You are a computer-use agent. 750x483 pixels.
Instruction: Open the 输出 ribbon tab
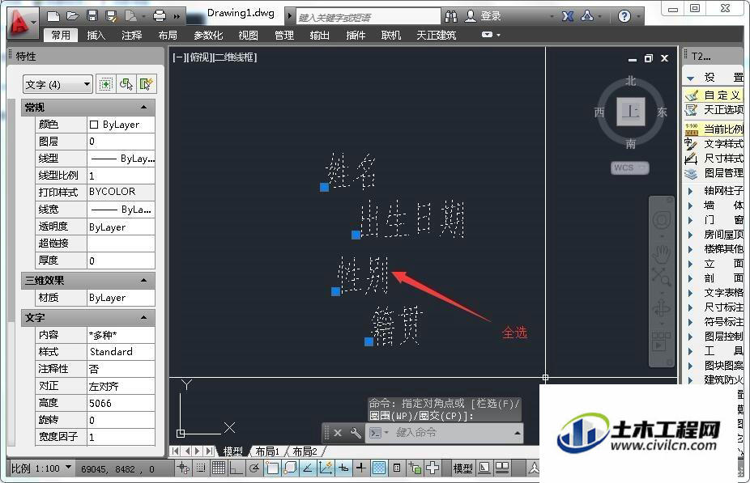tap(319, 36)
